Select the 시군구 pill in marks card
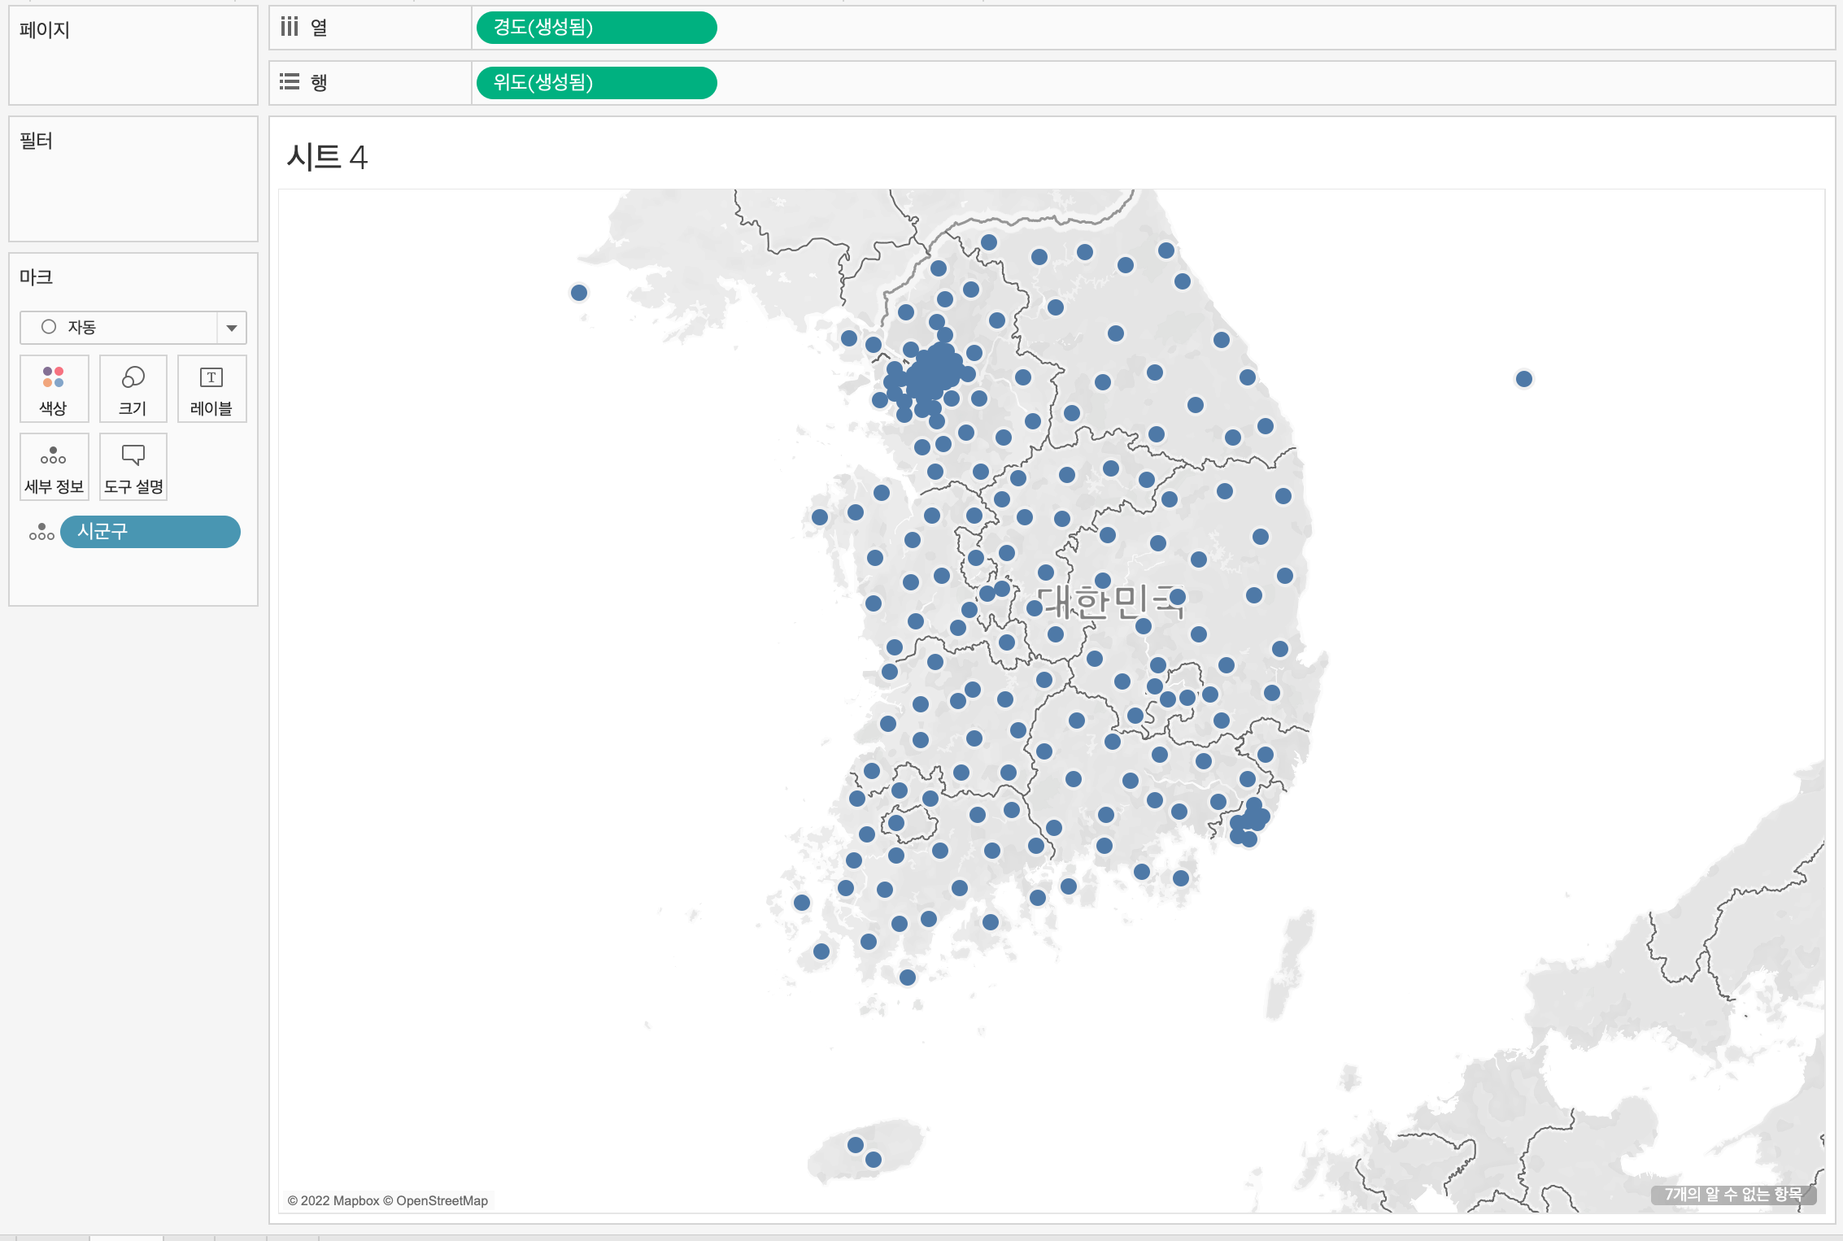This screenshot has height=1241, width=1843. pyautogui.click(x=150, y=532)
